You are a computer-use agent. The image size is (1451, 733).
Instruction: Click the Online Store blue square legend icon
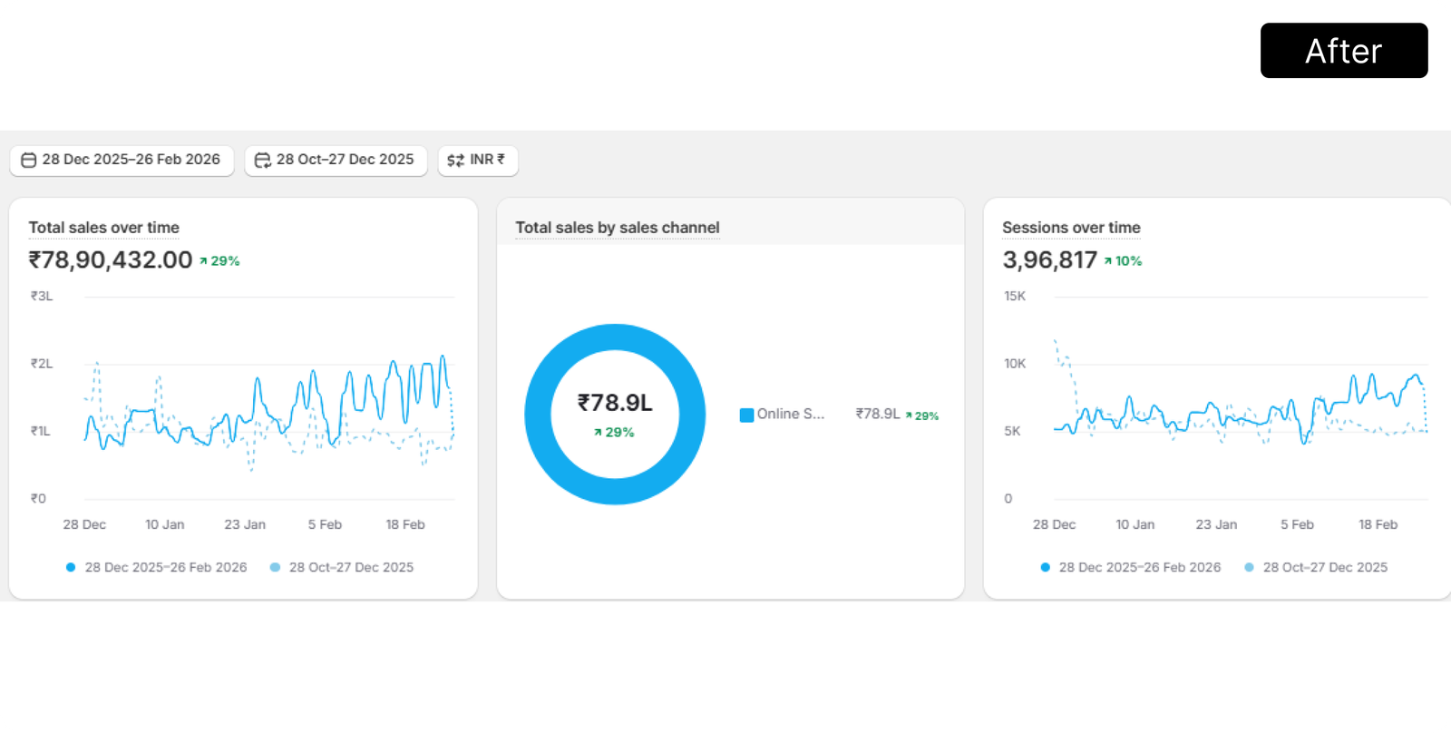click(x=746, y=415)
